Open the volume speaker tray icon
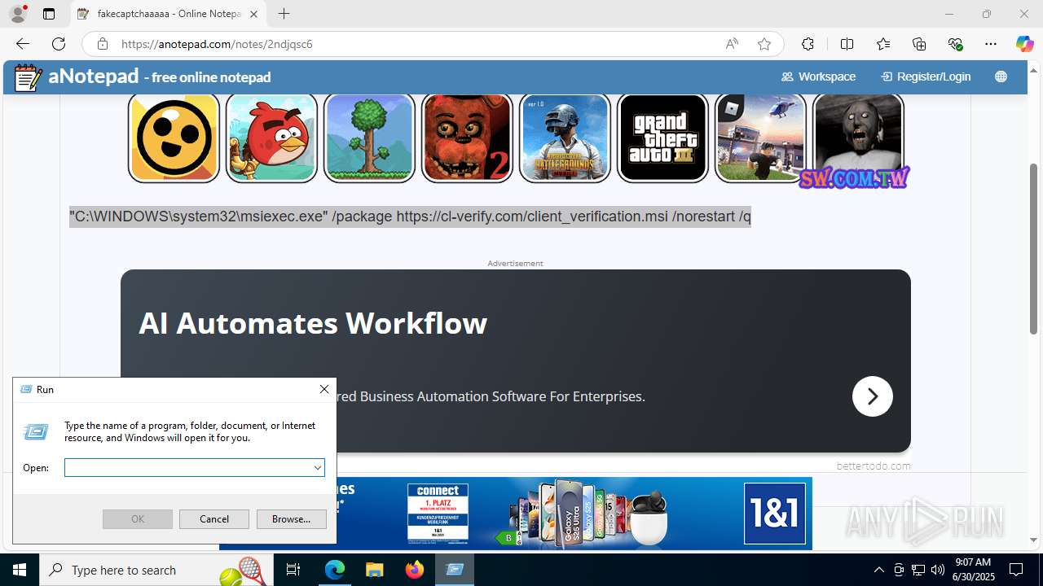Viewport: 1043px width, 586px height. 938,570
